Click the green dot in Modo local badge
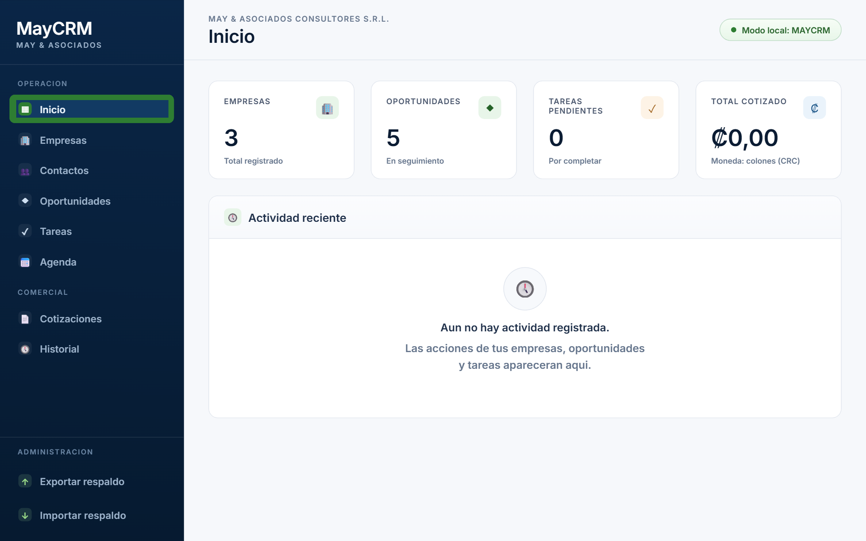The height and width of the screenshot is (541, 866). click(734, 30)
